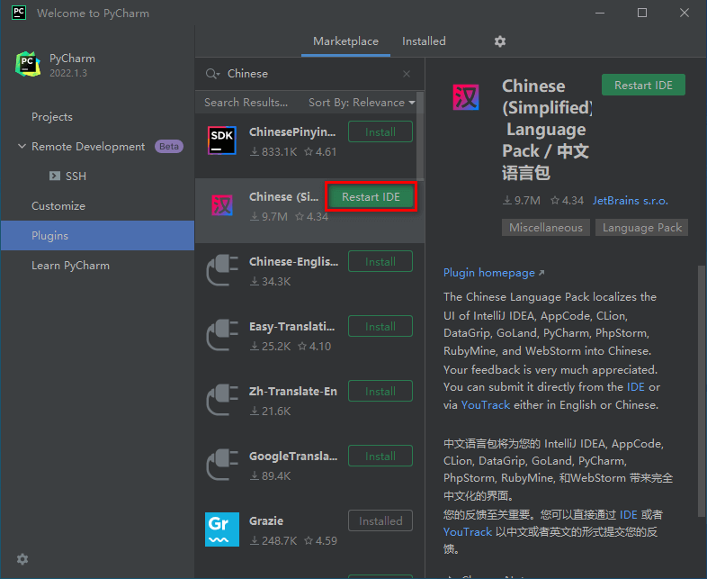Open the bottom-left options gear icon
This screenshot has width=707, height=579.
[22, 559]
